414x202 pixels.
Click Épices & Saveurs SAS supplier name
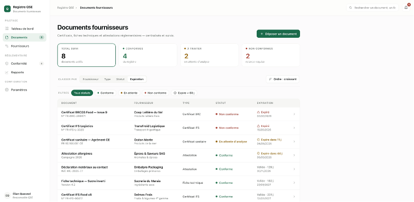pos(150,153)
